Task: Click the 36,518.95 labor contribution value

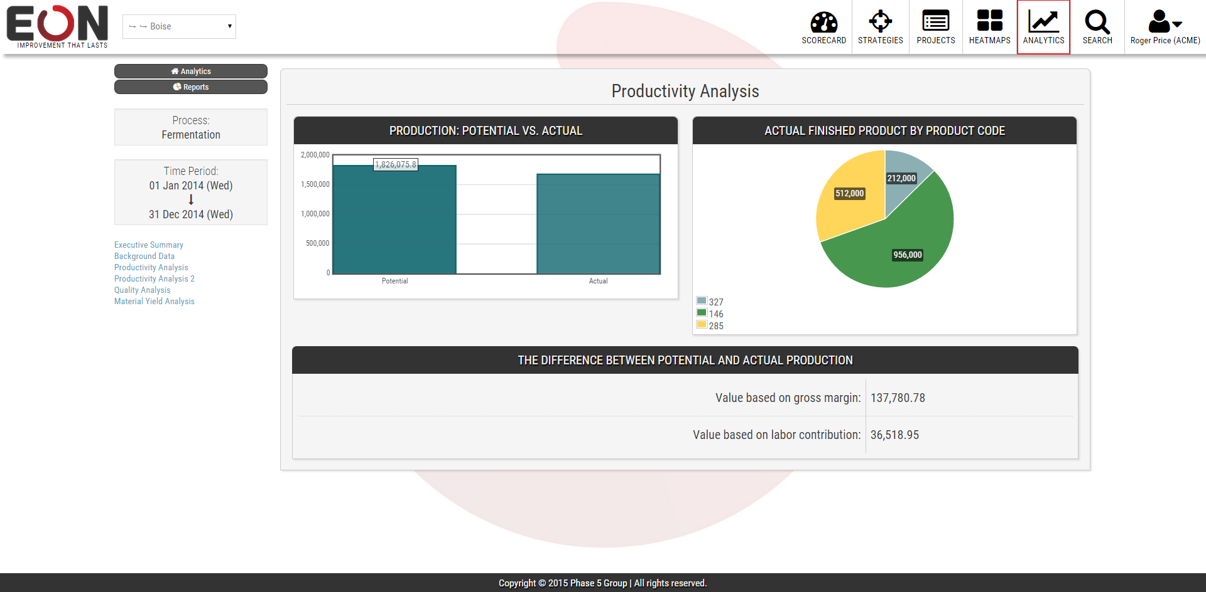Action: pos(894,435)
